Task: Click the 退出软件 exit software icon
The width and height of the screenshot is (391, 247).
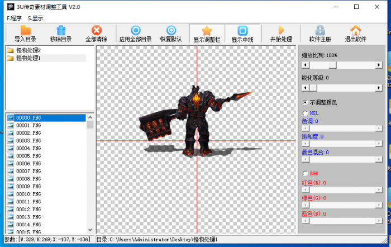Action: pyautogui.click(x=355, y=34)
